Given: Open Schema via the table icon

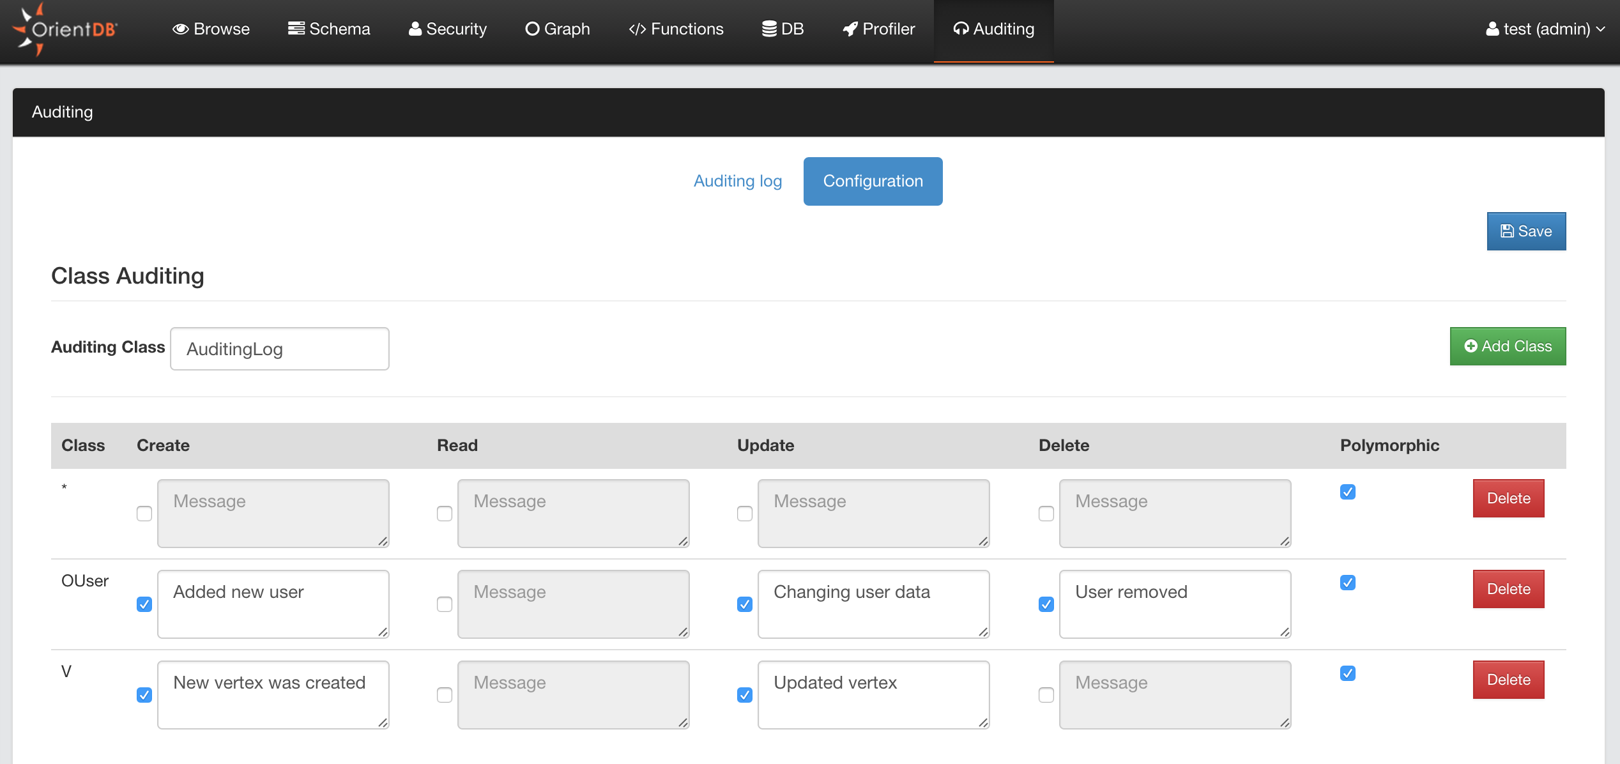Looking at the screenshot, I should pyautogui.click(x=296, y=28).
